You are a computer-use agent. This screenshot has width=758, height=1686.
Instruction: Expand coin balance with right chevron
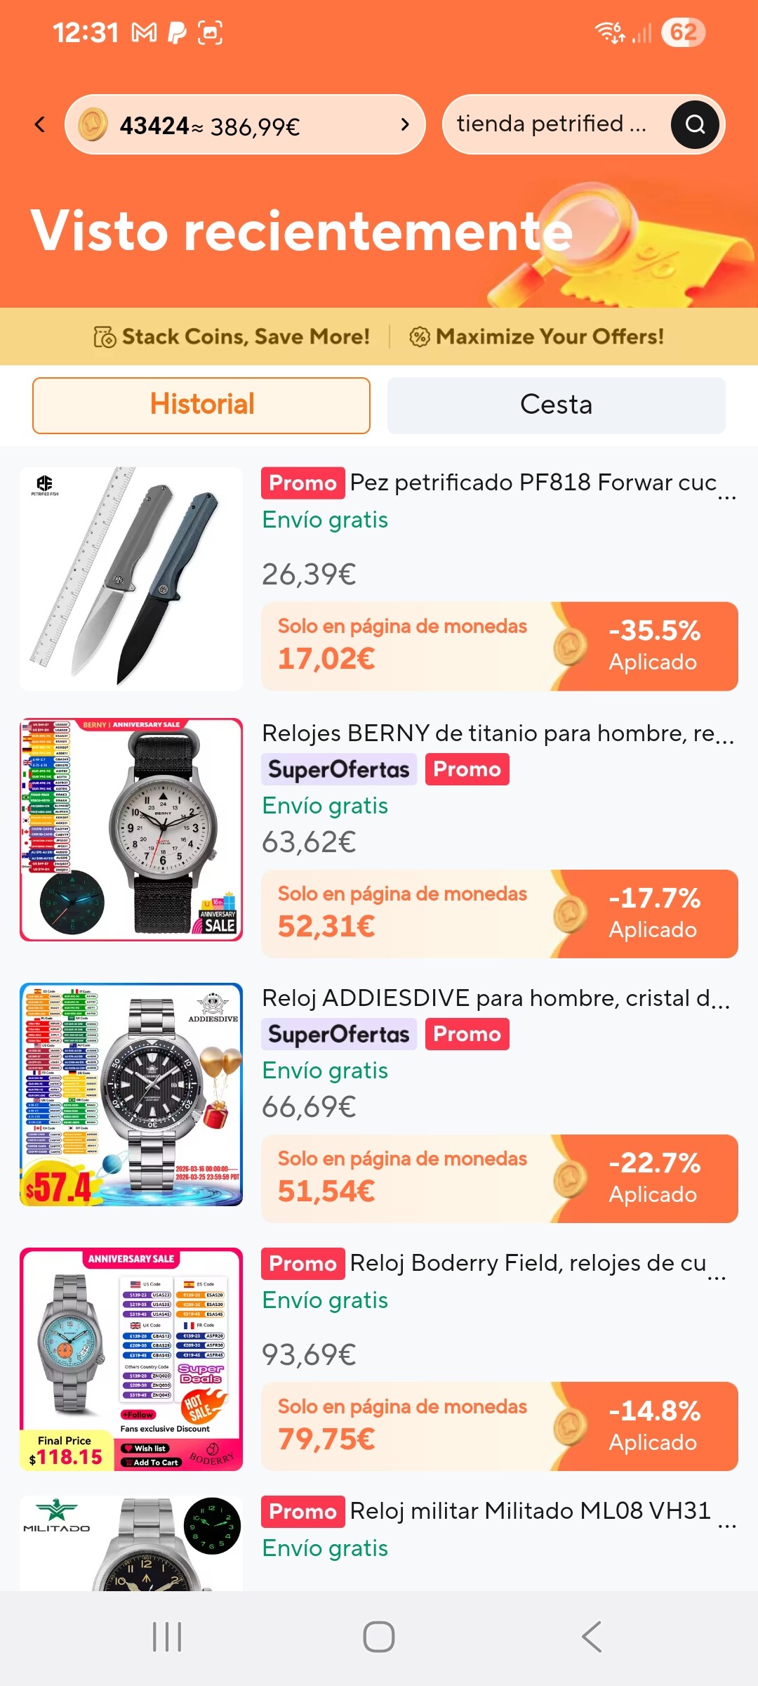pos(404,125)
